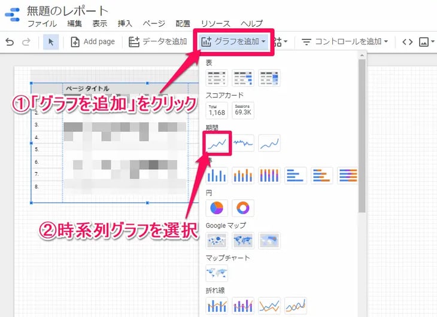Select the pointer selection mode tool
This screenshot has height=317, width=437.
click(51, 42)
